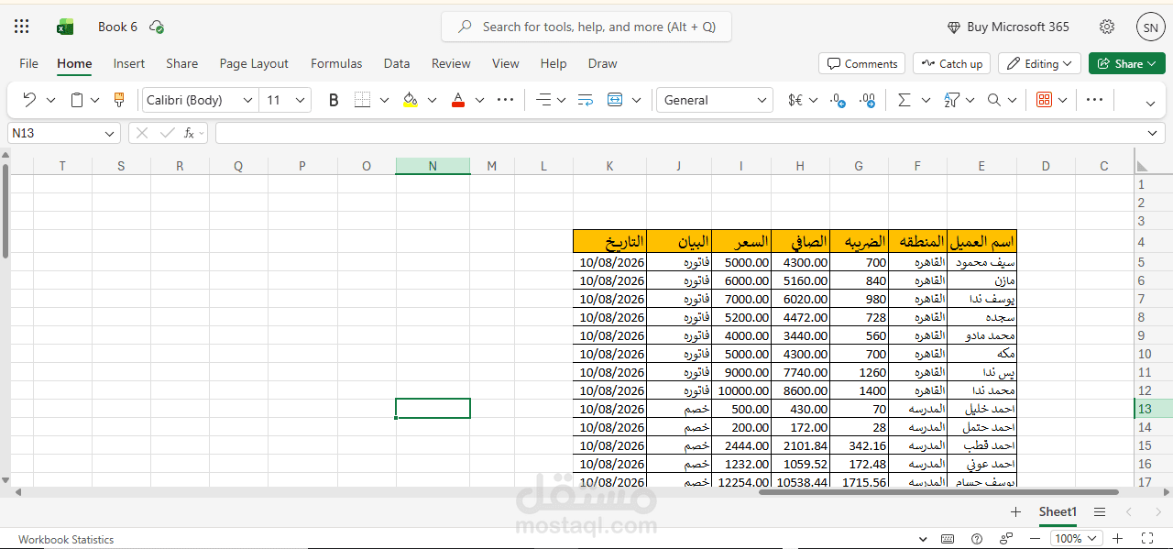Open the Settings gear

[x=1107, y=27]
